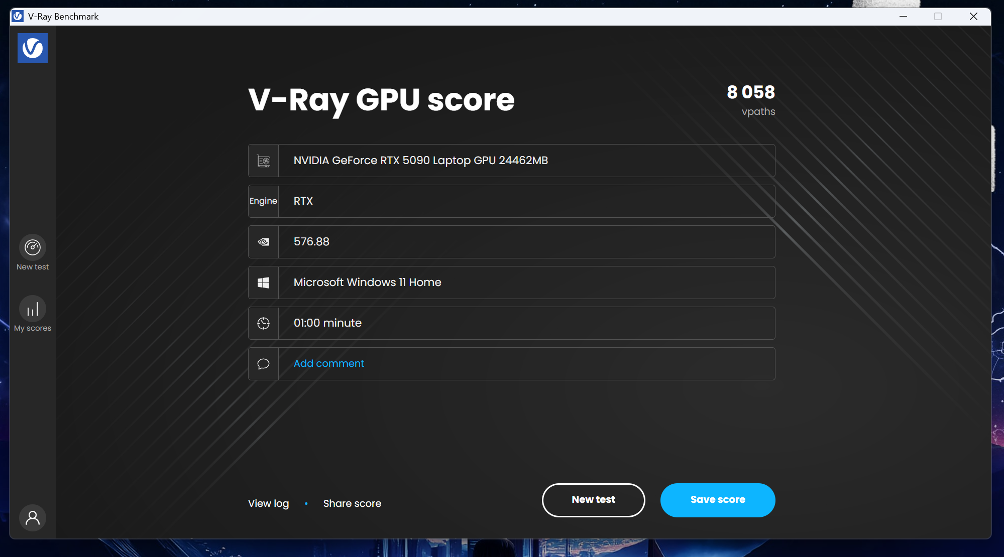1004x557 pixels.
Task: Select the driver version 576.88 text
Action: 311,242
